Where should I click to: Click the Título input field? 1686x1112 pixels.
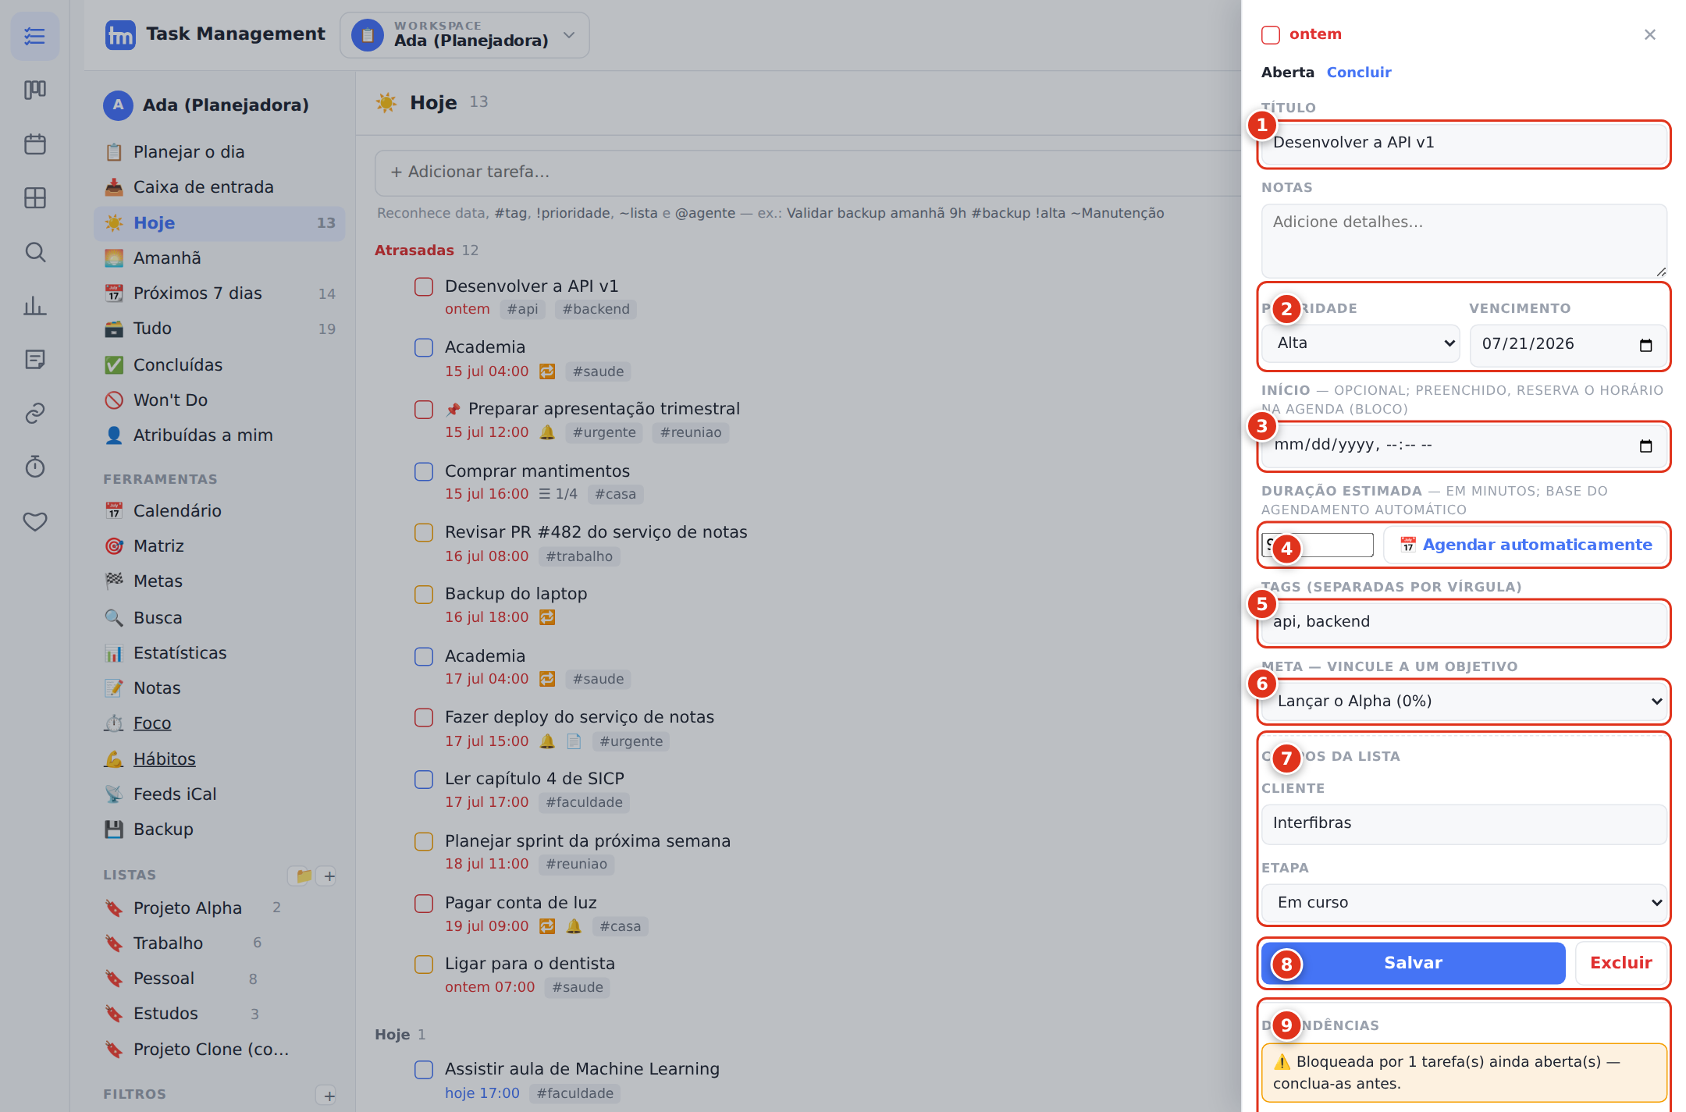click(x=1464, y=143)
